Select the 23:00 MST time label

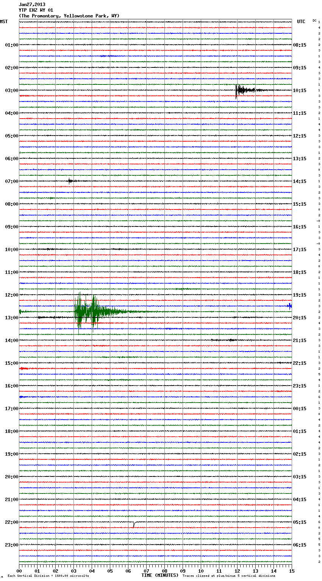(11, 545)
